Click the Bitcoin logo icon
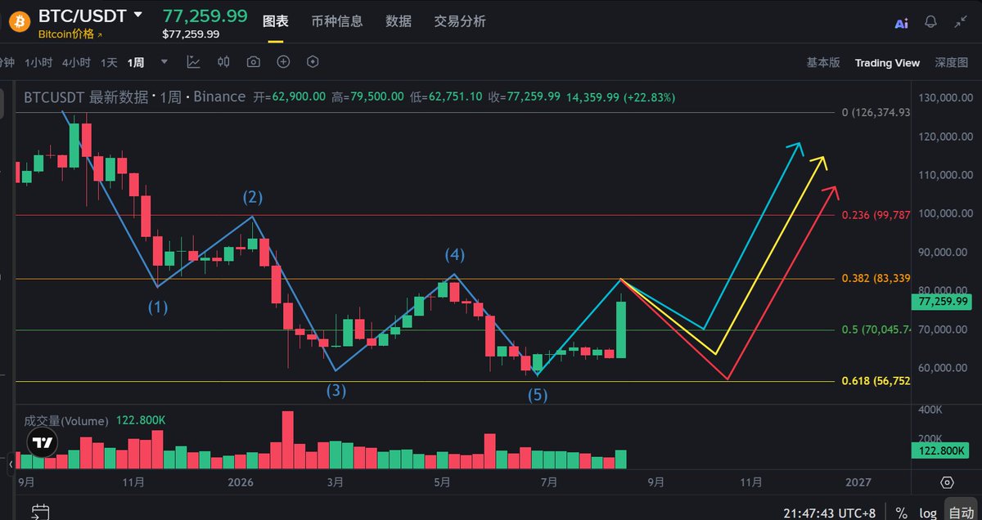The image size is (982, 520). click(x=20, y=21)
